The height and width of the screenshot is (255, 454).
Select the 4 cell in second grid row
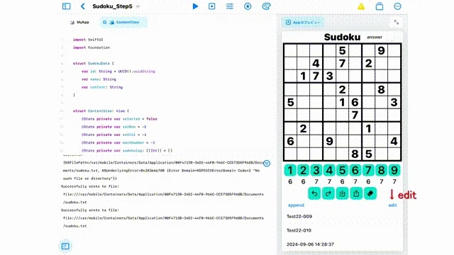[316, 63]
